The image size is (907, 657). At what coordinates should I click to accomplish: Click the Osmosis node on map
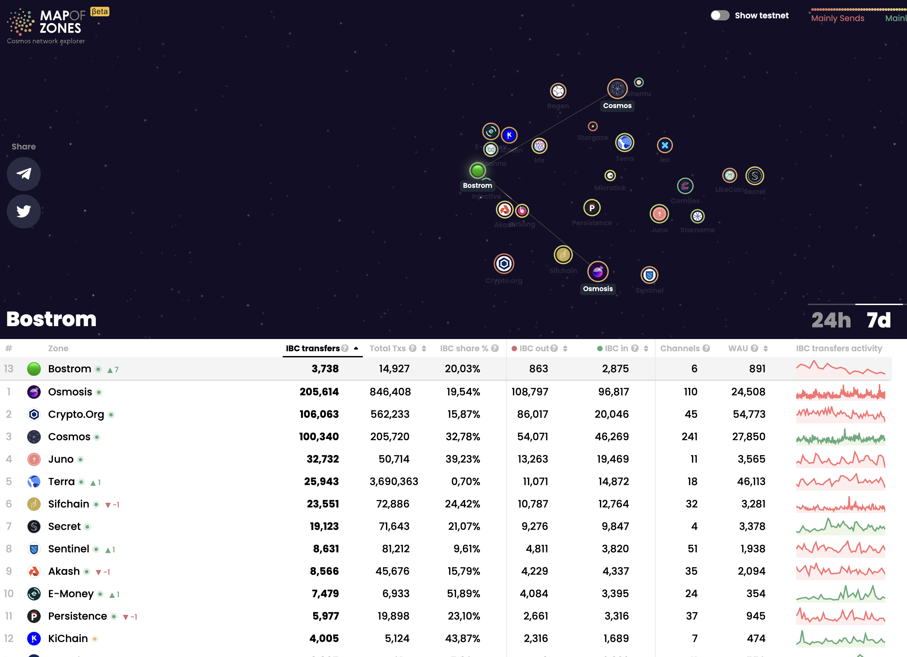tap(598, 272)
